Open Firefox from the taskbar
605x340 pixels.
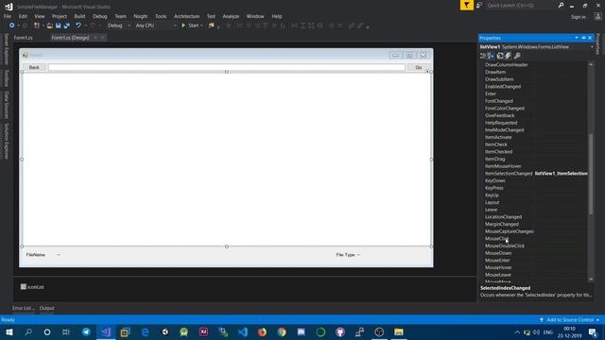(262, 331)
